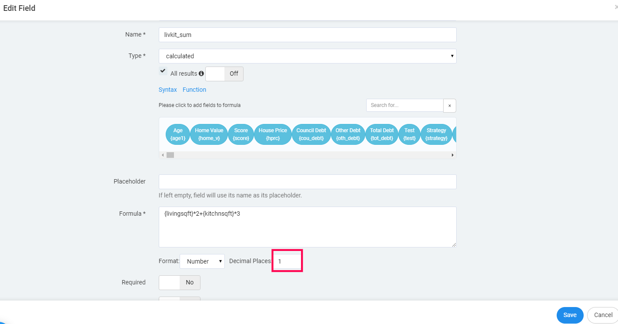Clear the field search with x button
Screen dimensions: 618x324
(x=450, y=106)
